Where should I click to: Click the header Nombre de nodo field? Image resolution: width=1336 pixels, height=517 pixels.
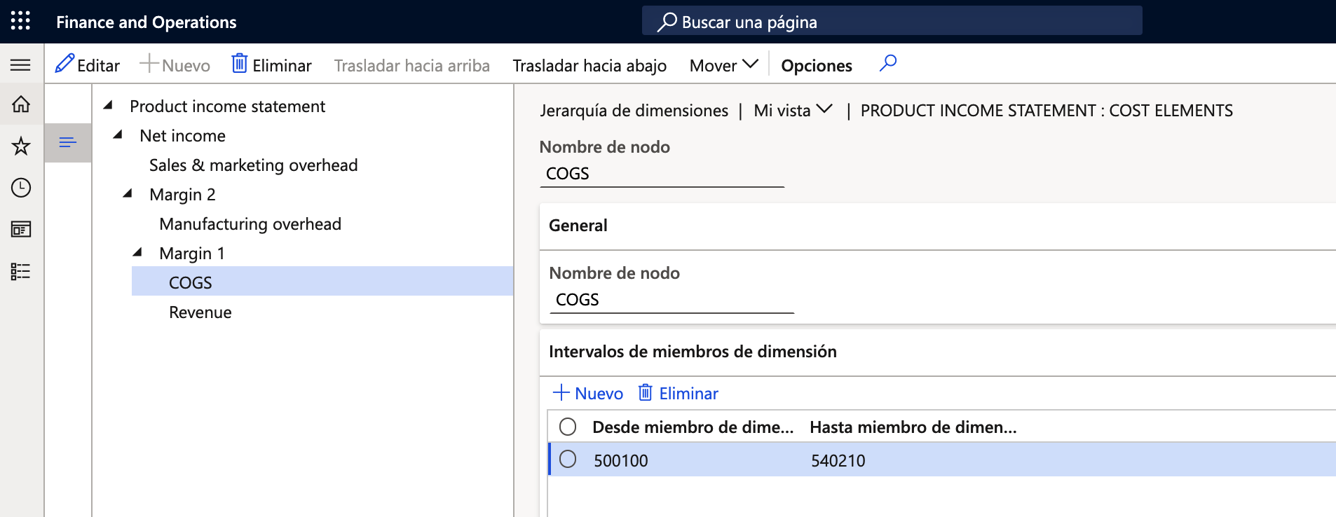[662, 174]
